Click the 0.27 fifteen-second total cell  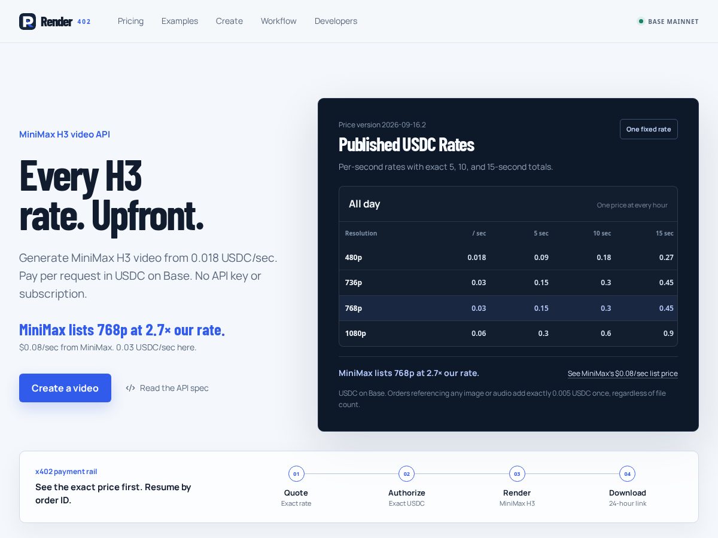point(666,258)
